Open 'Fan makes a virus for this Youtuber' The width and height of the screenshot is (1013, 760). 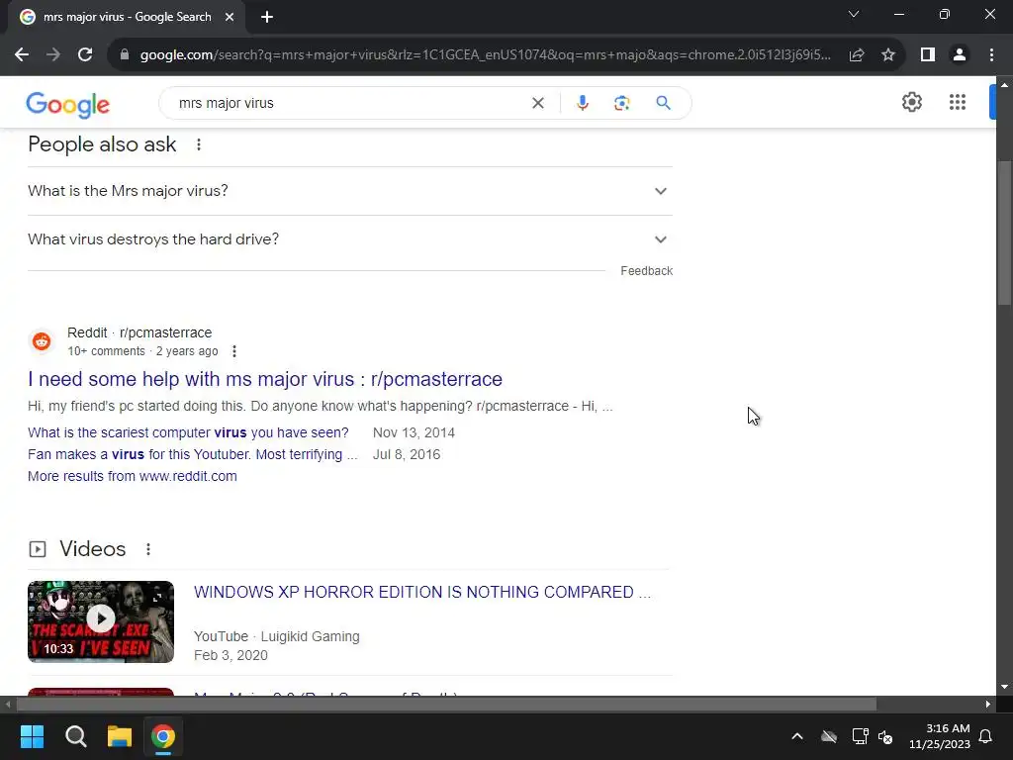tap(193, 455)
